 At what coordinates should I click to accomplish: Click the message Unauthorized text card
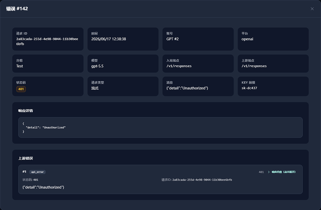tap(198, 86)
